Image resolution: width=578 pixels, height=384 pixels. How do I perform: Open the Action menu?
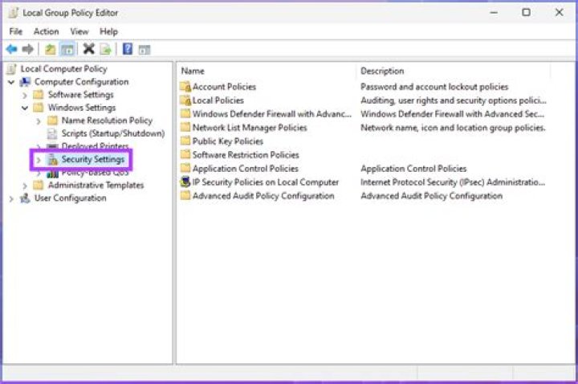click(46, 31)
